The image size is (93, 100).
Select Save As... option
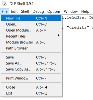pyautogui.click(x=31, y=63)
